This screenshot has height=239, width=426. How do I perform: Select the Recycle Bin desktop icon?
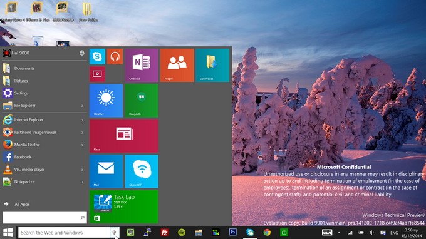38,41
